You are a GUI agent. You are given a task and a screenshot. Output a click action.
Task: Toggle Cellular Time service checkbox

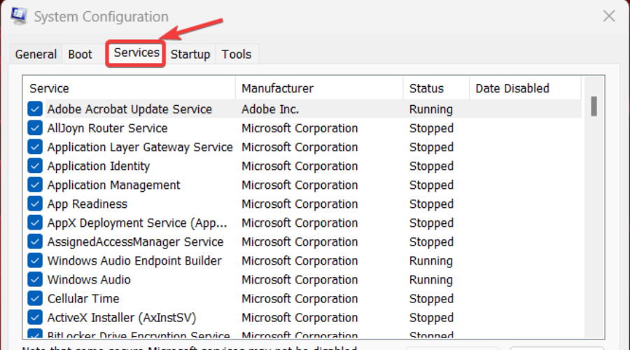pyautogui.click(x=34, y=298)
